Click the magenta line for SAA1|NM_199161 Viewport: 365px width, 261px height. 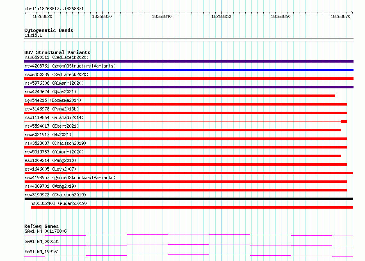click(189, 255)
